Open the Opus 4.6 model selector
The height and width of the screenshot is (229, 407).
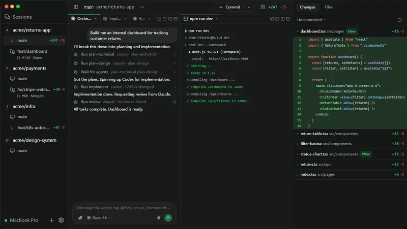click(99, 218)
